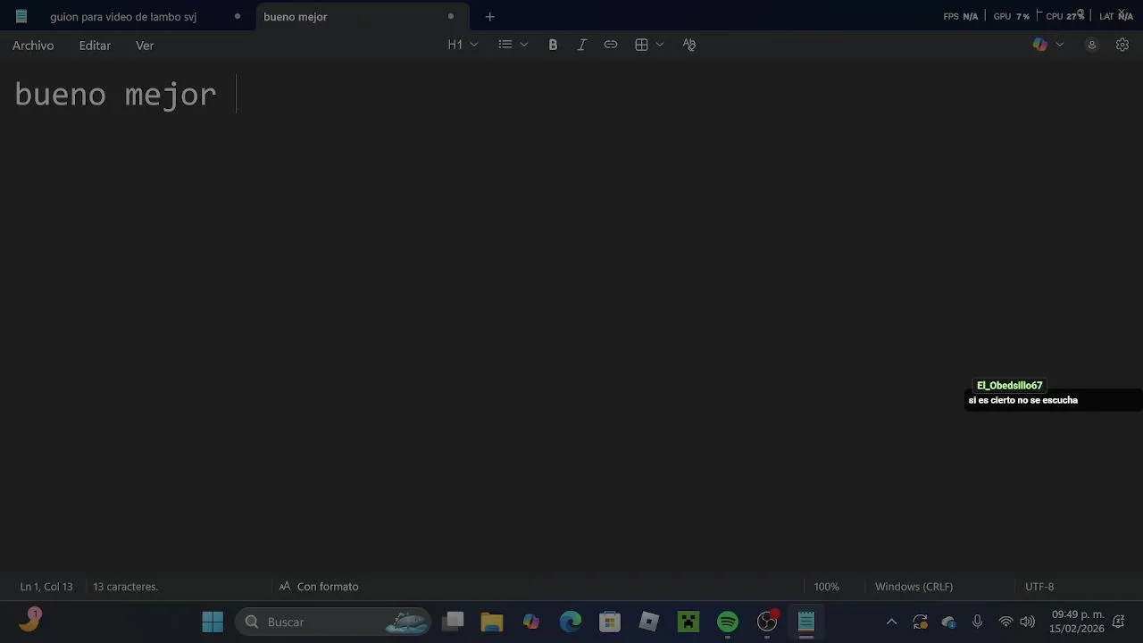Open Roblox from the taskbar
The image size is (1143, 643).
(x=649, y=622)
